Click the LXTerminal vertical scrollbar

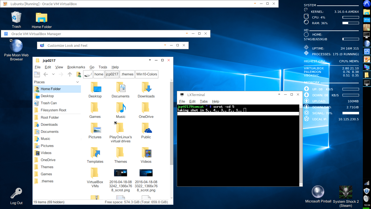(301, 146)
